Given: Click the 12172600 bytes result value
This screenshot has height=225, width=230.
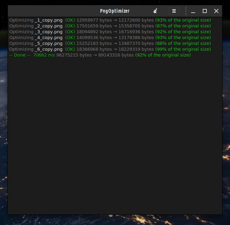Looking at the screenshot, I should (x=136, y=20).
